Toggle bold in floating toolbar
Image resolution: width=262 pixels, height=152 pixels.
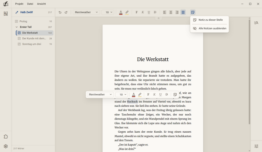[x=148, y=94]
